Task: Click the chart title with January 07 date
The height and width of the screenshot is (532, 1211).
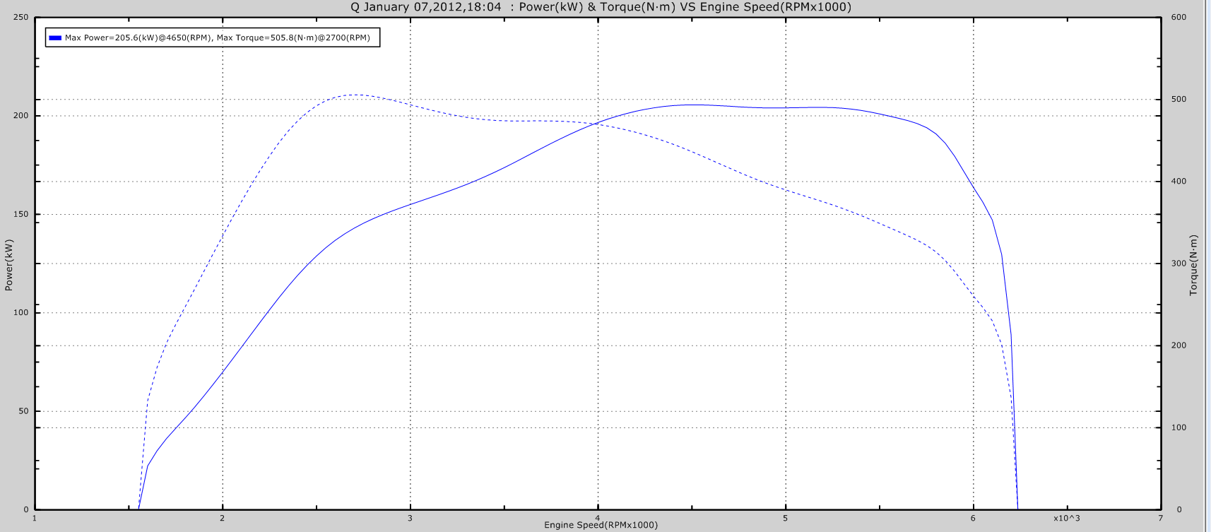Action: pos(601,7)
